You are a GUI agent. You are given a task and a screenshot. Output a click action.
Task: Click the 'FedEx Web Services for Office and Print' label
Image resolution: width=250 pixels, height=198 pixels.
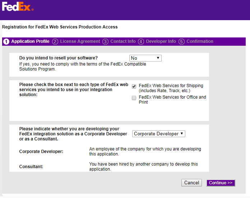(x=172, y=100)
